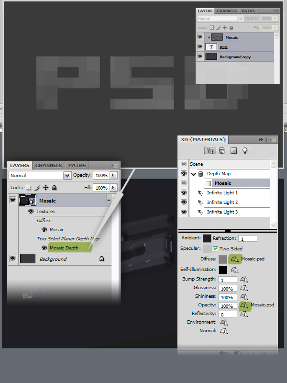The width and height of the screenshot is (287, 383).
Task: Hide PSD text layer in top Layers panel
Action: pyautogui.click(x=200, y=46)
